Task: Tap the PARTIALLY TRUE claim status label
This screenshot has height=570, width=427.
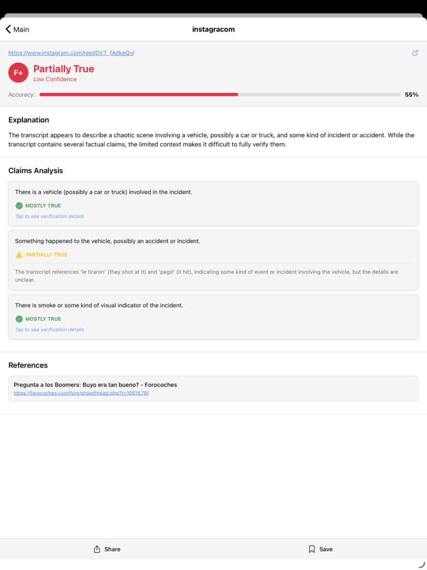Action: [46, 255]
